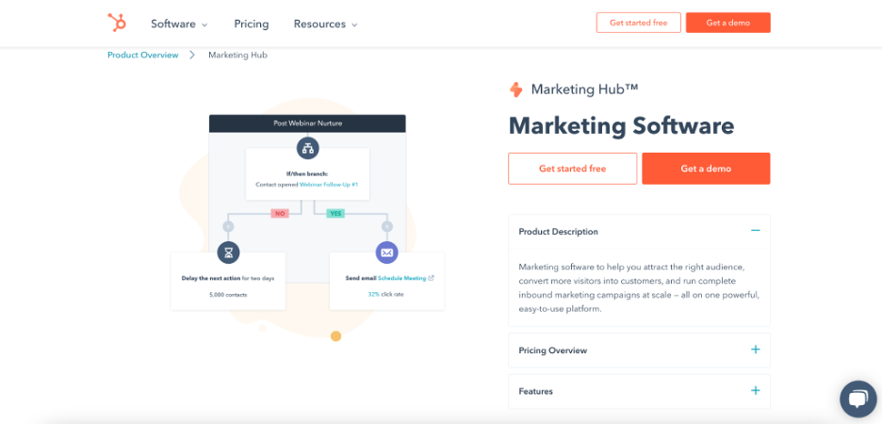Click the NO branch label

pyautogui.click(x=280, y=214)
